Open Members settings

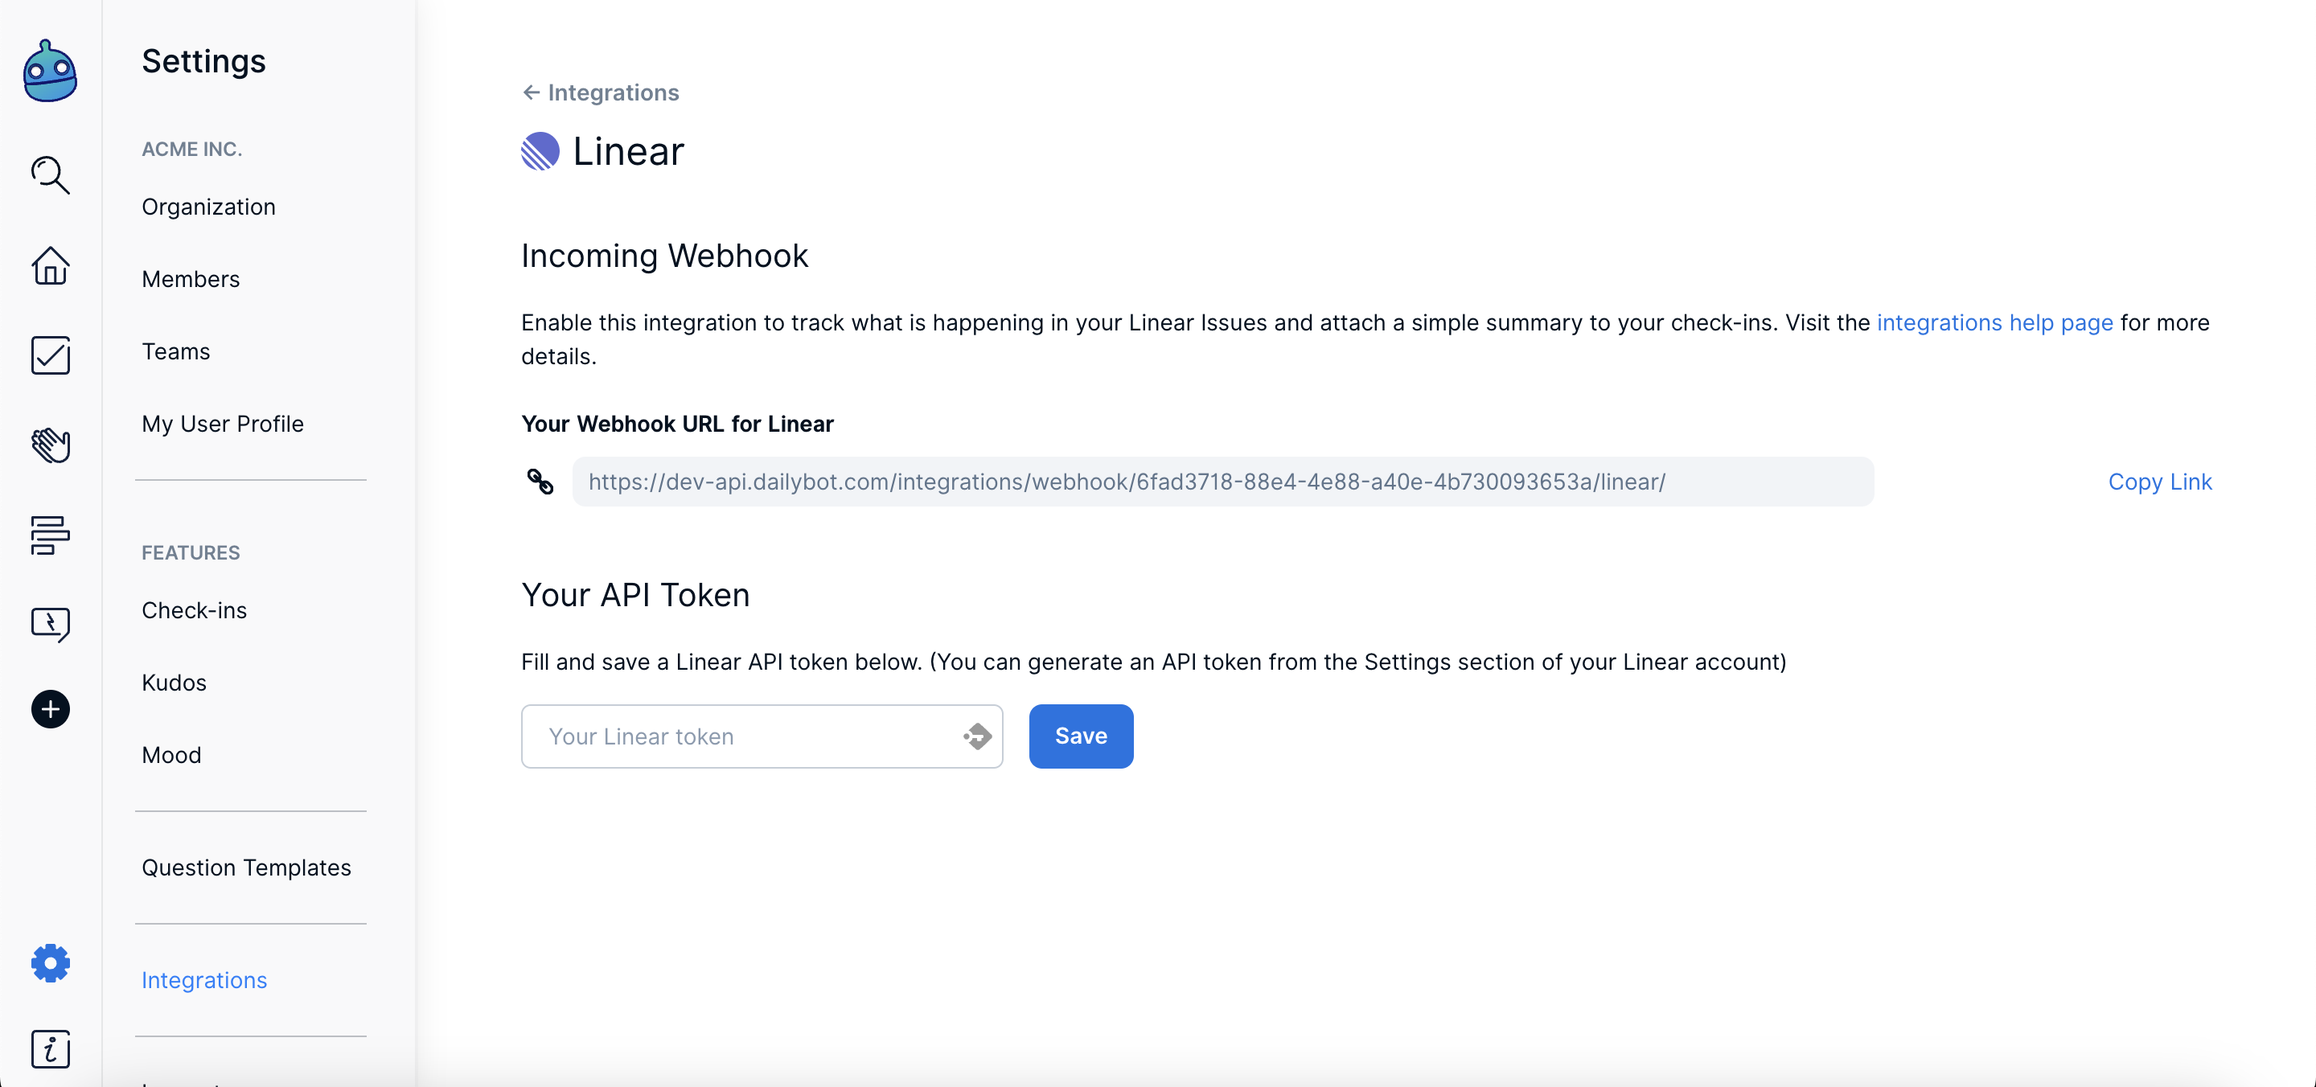click(191, 279)
